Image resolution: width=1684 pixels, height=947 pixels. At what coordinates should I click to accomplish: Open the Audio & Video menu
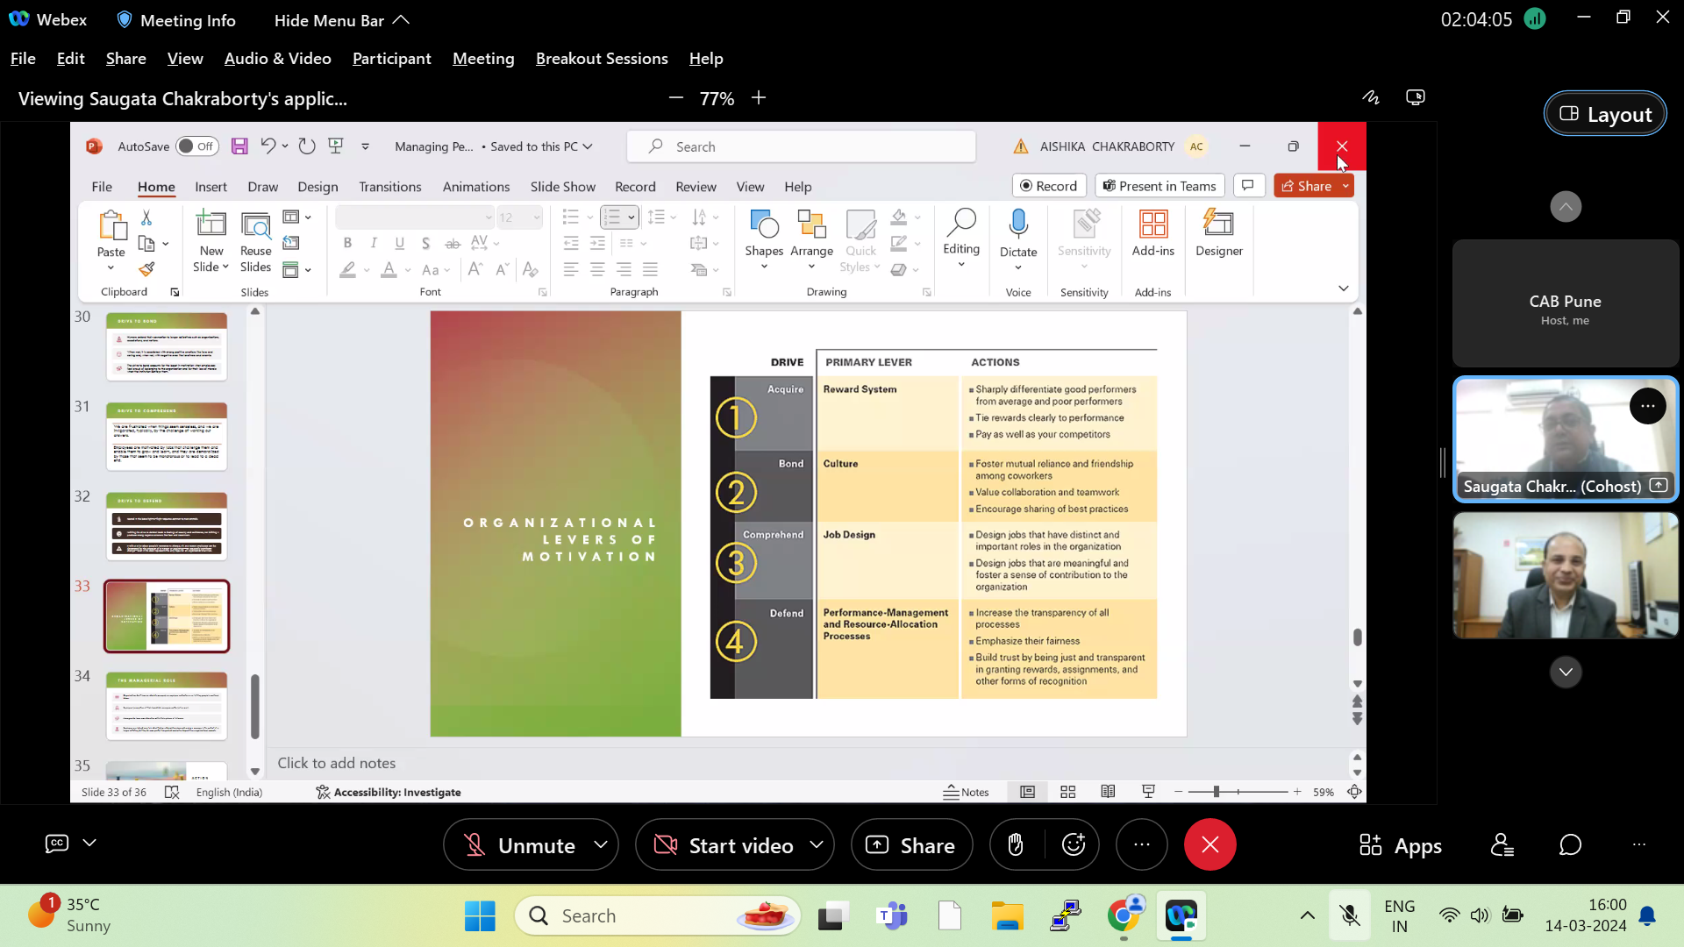[277, 59]
